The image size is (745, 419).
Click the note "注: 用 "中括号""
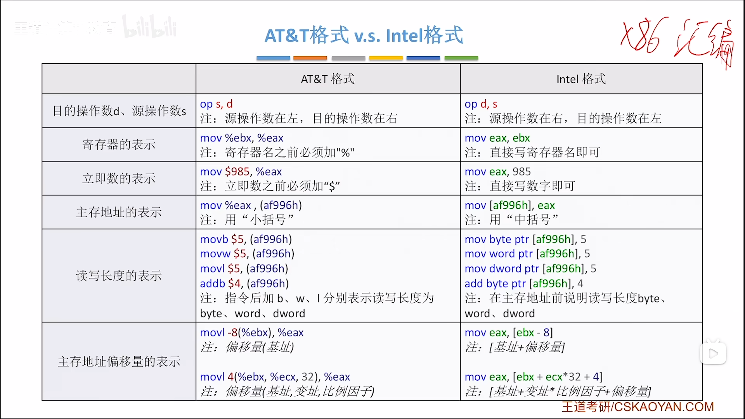point(511,220)
